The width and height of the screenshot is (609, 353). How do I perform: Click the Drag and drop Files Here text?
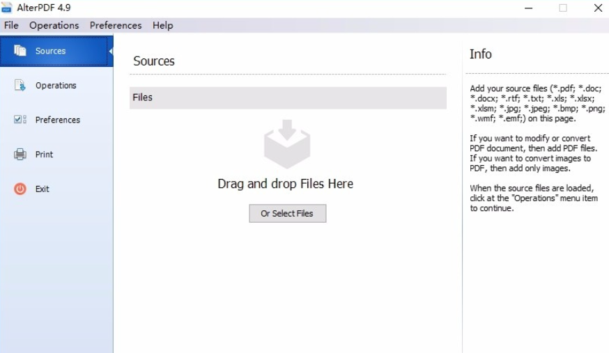pos(286,184)
